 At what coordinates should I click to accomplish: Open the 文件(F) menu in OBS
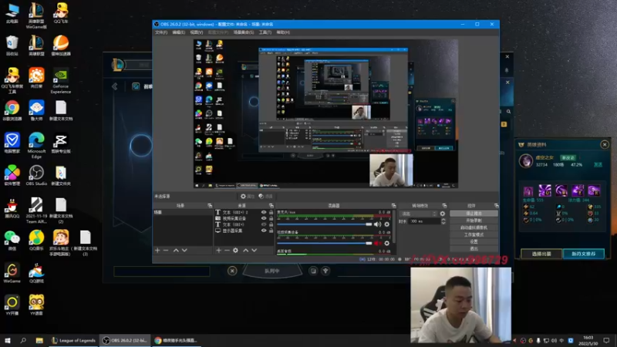(161, 32)
